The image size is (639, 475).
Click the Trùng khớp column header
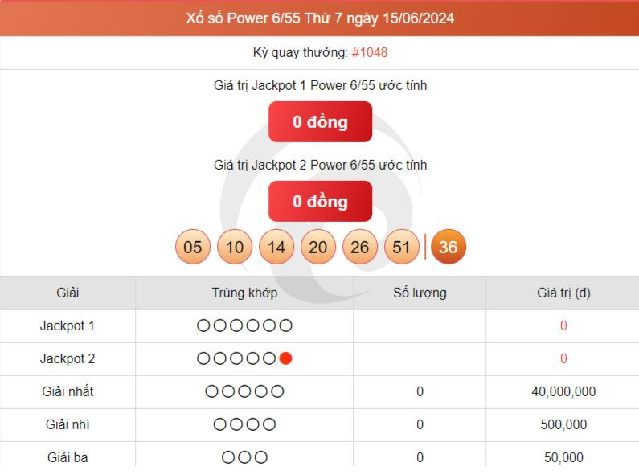click(244, 293)
